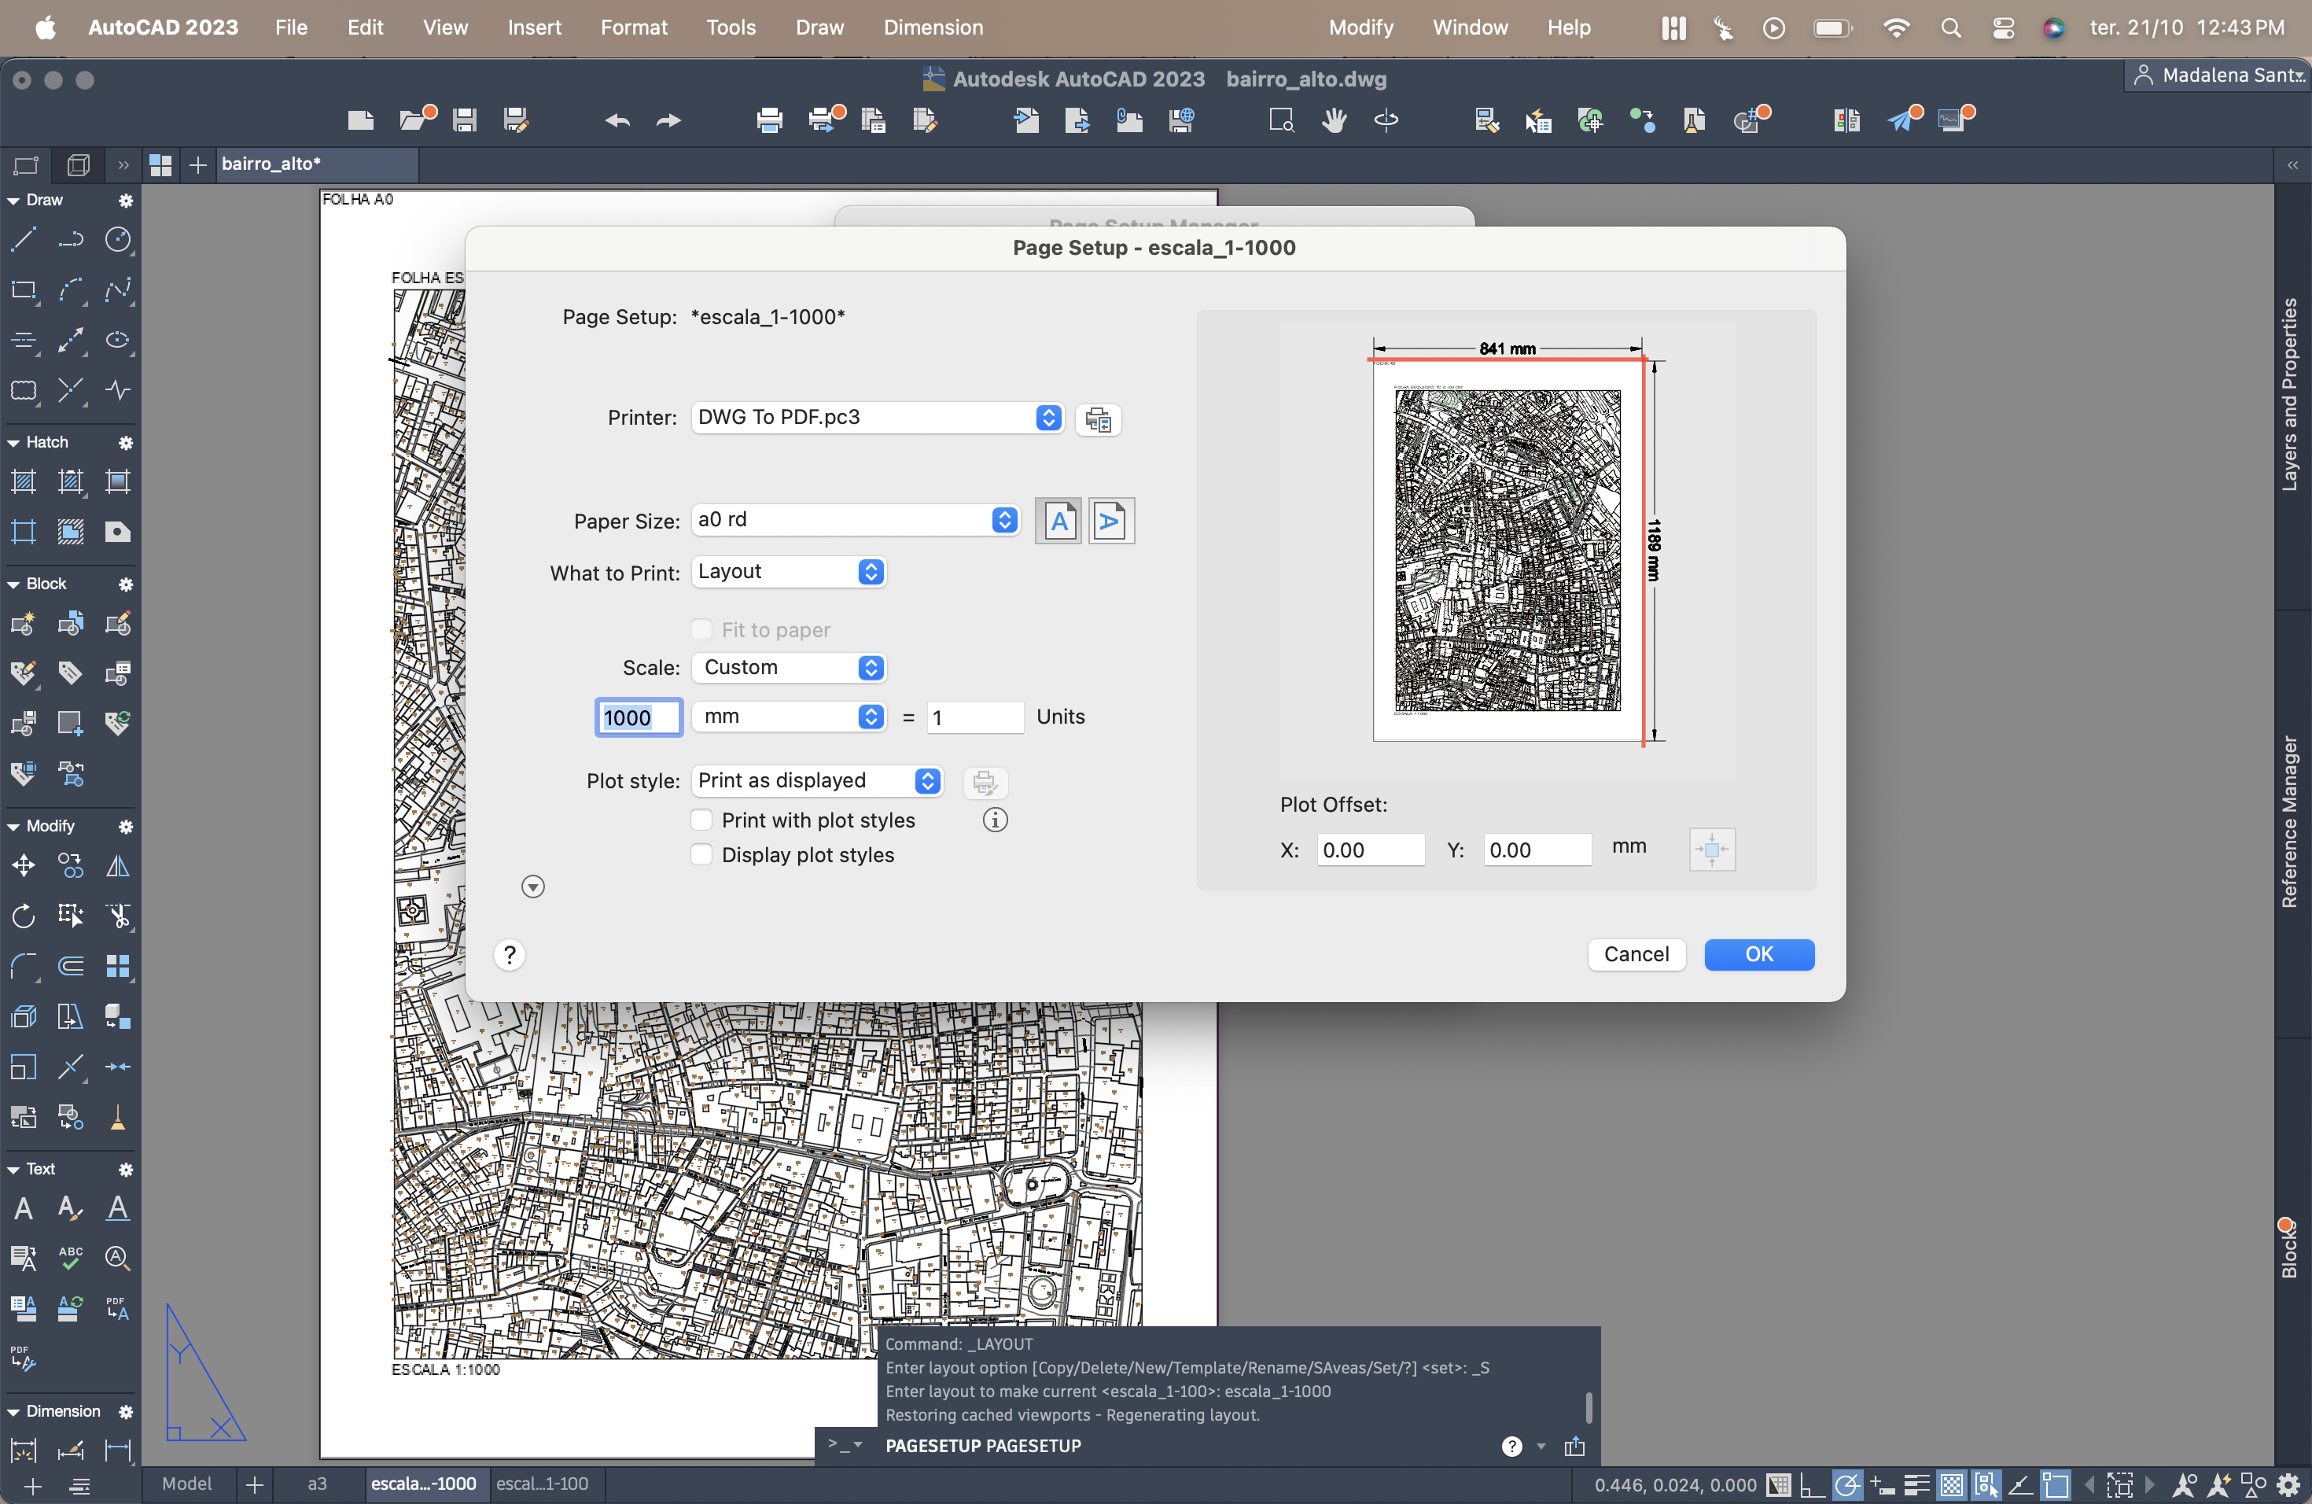Click the Plot Offset X input field
This screenshot has width=2312, height=1504.
click(1370, 850)
